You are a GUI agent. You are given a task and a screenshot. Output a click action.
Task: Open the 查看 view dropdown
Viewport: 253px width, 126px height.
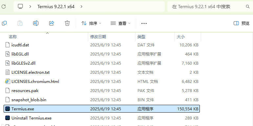[120, 24]
